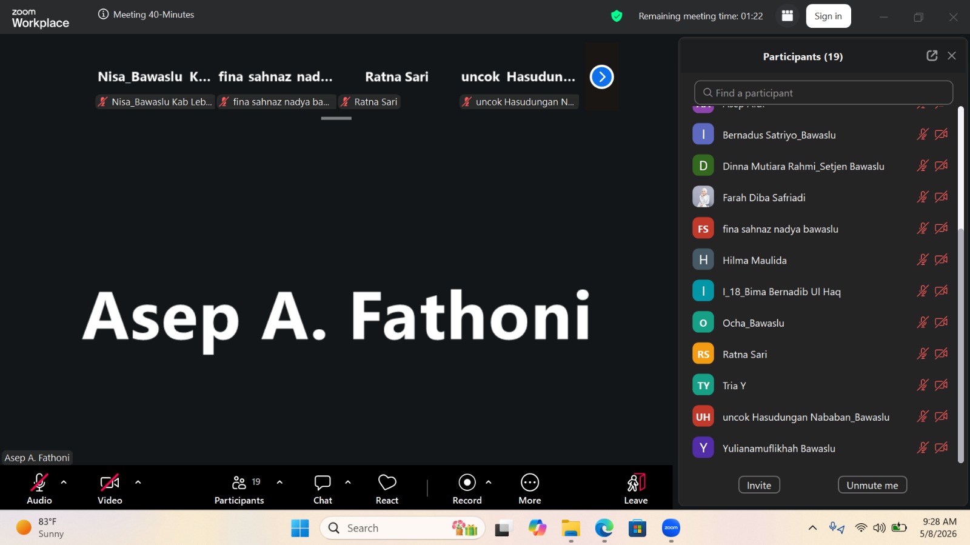970x545 pixels.
Task: Click Hilma Maulida camera off icon
Action: [942, 260]
